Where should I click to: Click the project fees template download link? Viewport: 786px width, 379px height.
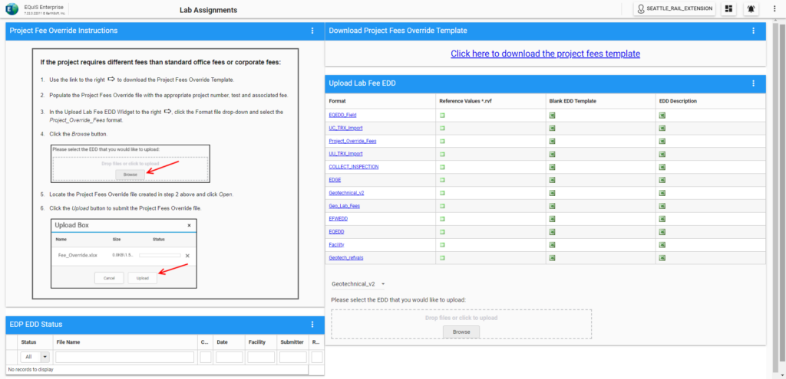[x=545, y=54]
